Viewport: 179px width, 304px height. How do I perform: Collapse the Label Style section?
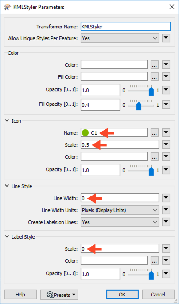pos(7,236)
